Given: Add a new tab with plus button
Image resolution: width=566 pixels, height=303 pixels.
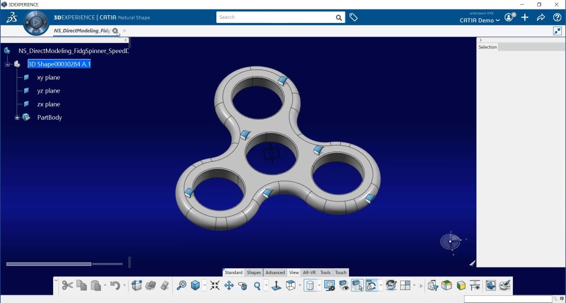Looking at the screenshot, I should [x=124, y=31].
